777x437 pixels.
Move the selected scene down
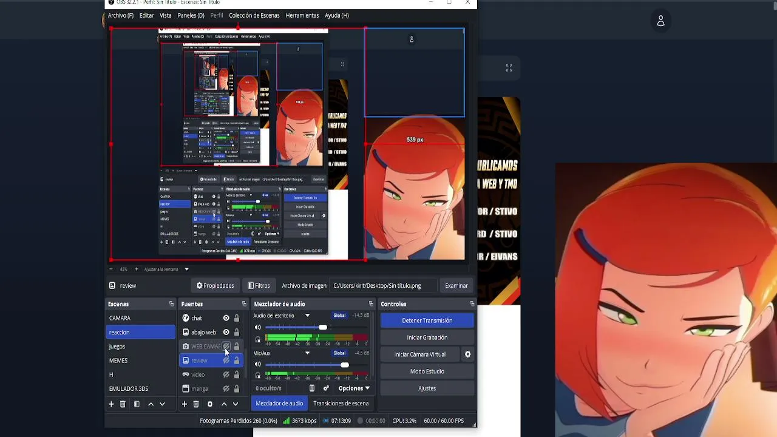(162, 404)
